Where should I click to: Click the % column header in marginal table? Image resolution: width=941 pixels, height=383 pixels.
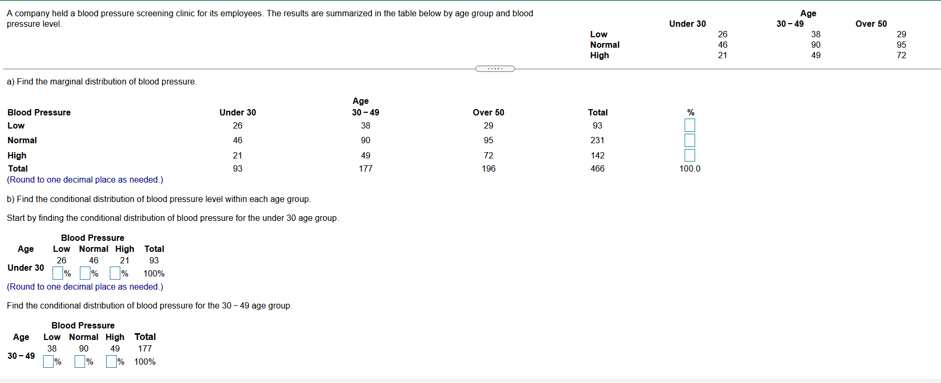pos(691,112)
